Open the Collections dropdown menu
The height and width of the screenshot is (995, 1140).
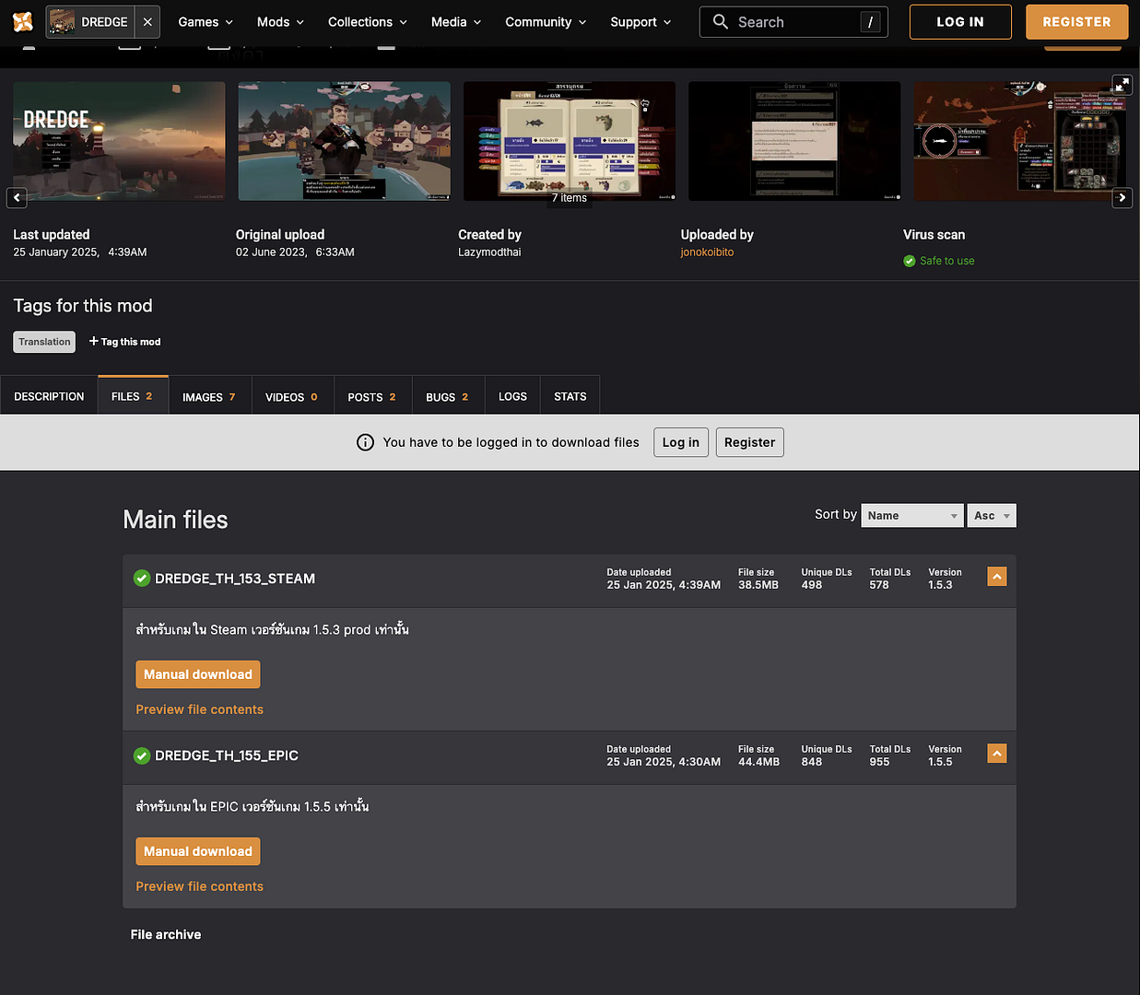click(368, 22)
